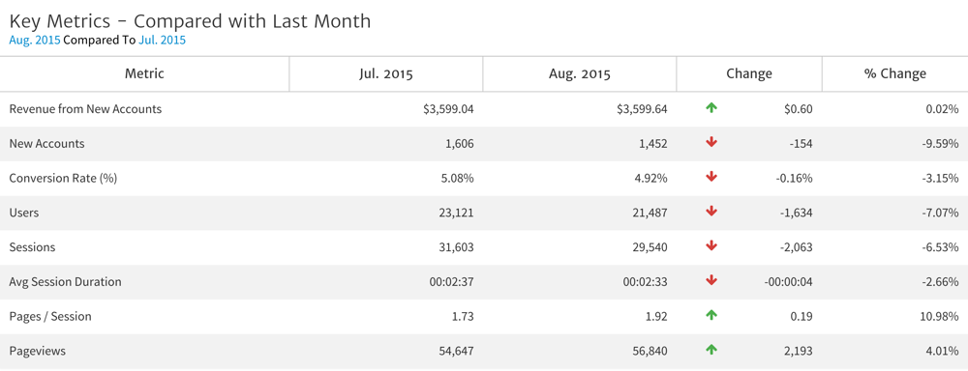Click the 1.73 July pages per session
The height and width of the screenshot is (371, 968).
pyautogui.click(x=464, y=316)
